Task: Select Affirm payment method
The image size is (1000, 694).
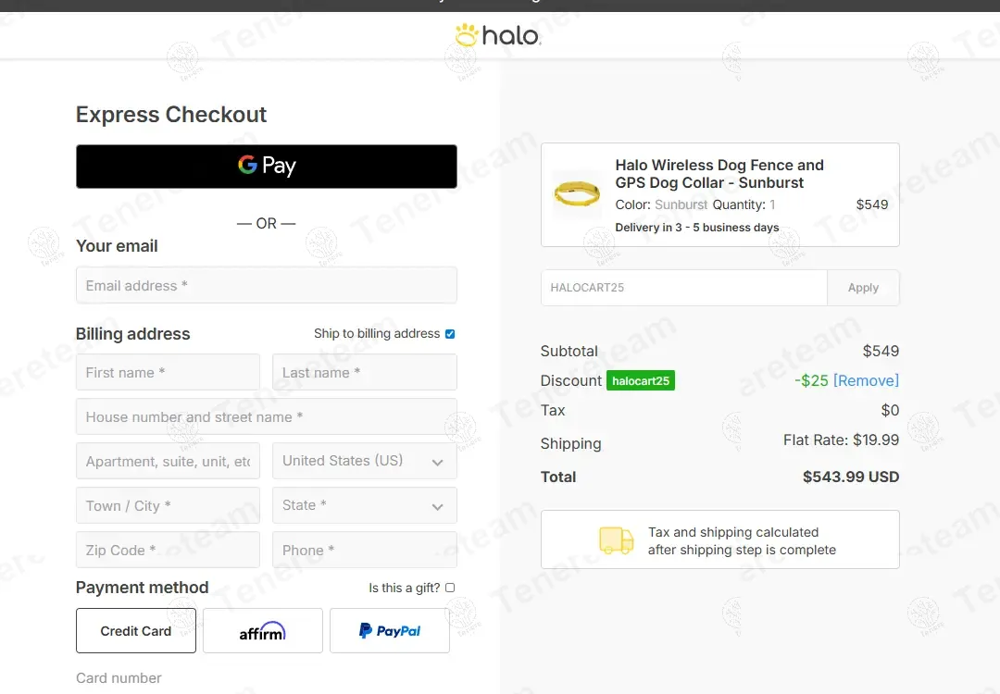Action: [x=263, y=631]
